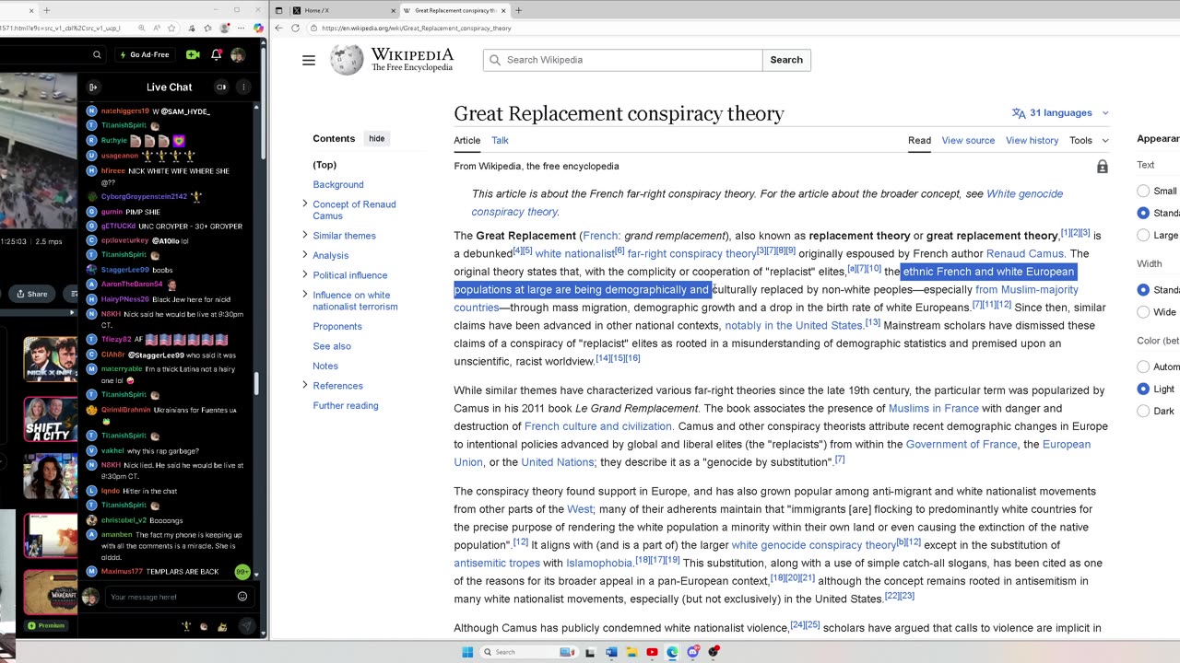Screen dimensions: 1180x663
Task: Click the Wikipedia globe logo
Action: (347, 60)
